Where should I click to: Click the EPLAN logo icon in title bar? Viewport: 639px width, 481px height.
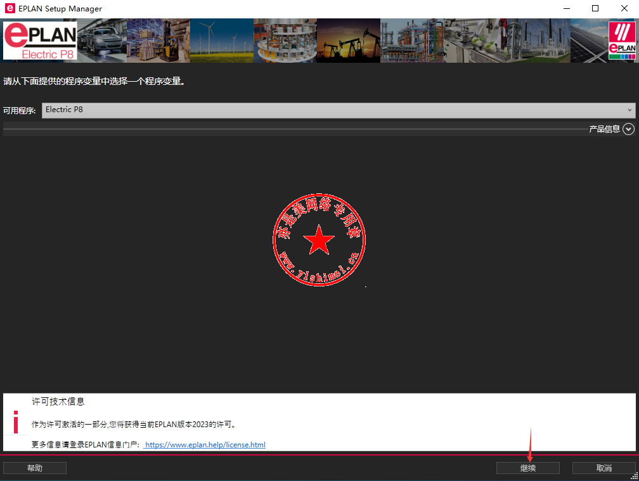pos(10,8)
